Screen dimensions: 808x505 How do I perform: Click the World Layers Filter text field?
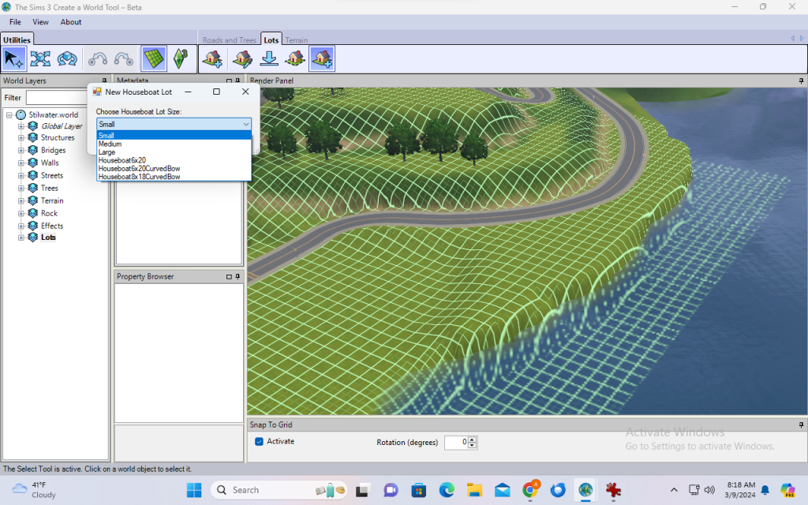point(57,98)
